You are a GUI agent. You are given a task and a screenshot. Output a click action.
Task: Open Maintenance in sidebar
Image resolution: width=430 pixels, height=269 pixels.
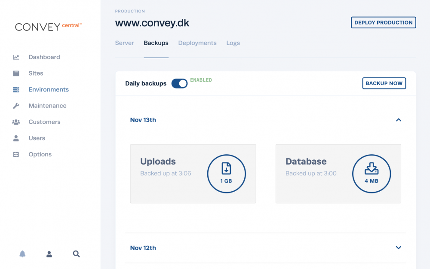click(47, 106)
